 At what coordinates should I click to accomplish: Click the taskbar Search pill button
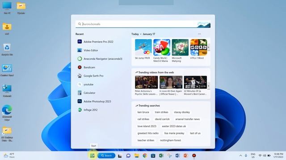(106, 156)
